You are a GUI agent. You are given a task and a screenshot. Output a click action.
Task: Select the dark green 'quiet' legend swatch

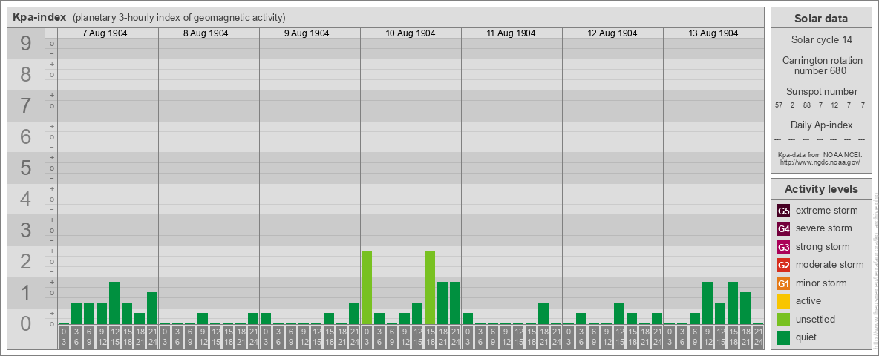[x=784, y=337]
